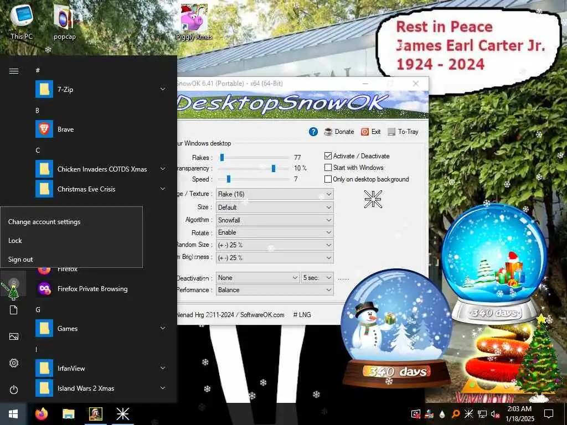
Task: Click the snowman globe showing 340 days
Action: 396,328
